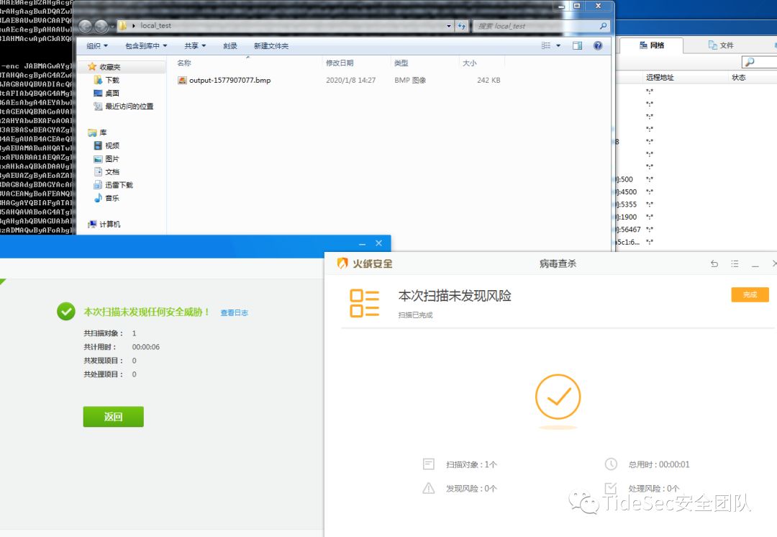Open the 共享 dropdown menu
The width and height of the screenshot is (777, 537).
[x=195, y=45]
